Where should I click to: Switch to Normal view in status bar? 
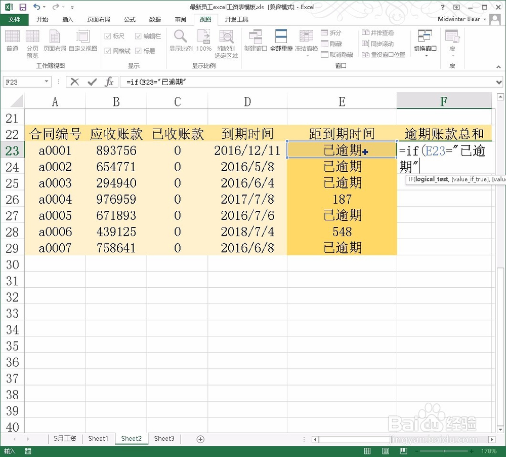(367, 451)
